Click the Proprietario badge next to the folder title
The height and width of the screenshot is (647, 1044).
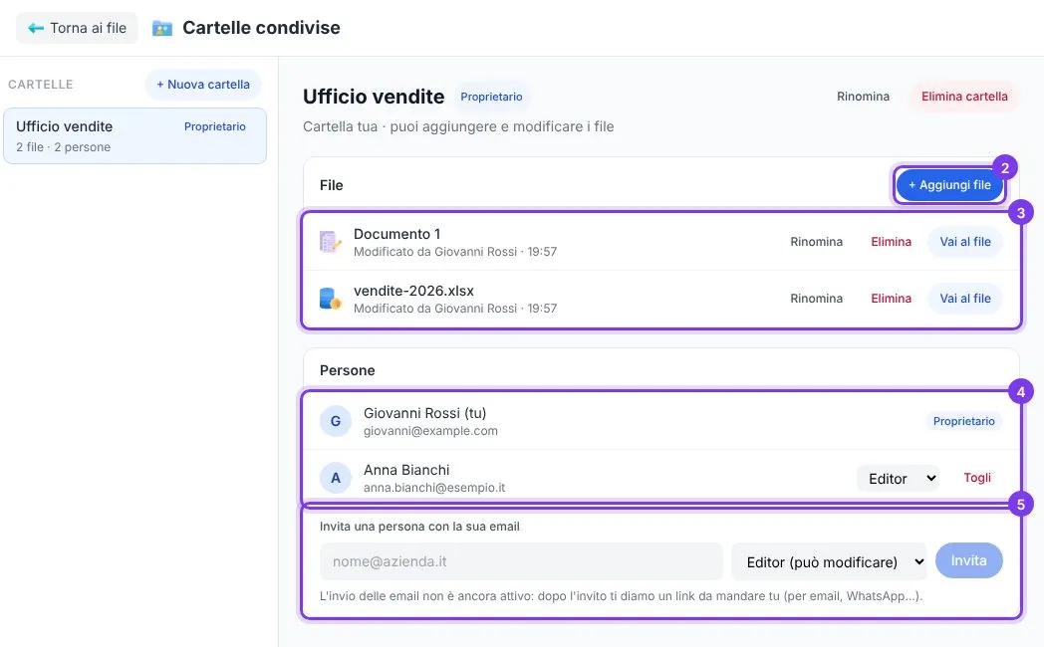491,97
